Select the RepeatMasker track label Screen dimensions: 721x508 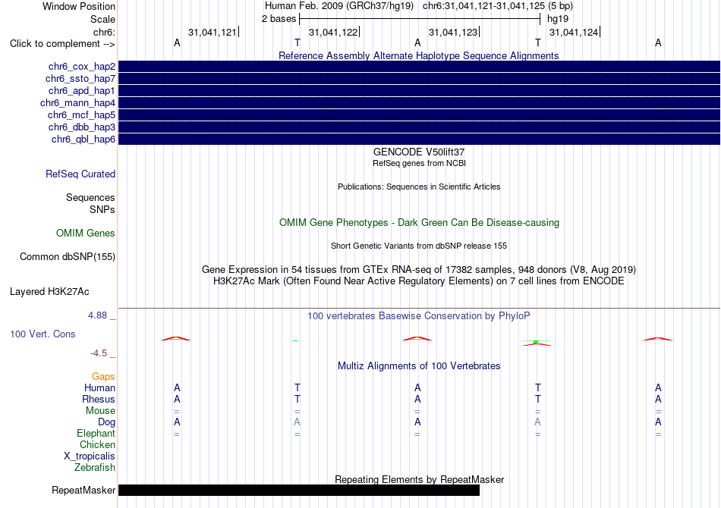tap(83, 490)
